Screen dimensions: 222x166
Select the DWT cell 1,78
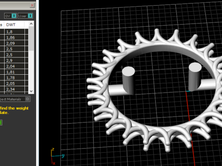point(14,78)
